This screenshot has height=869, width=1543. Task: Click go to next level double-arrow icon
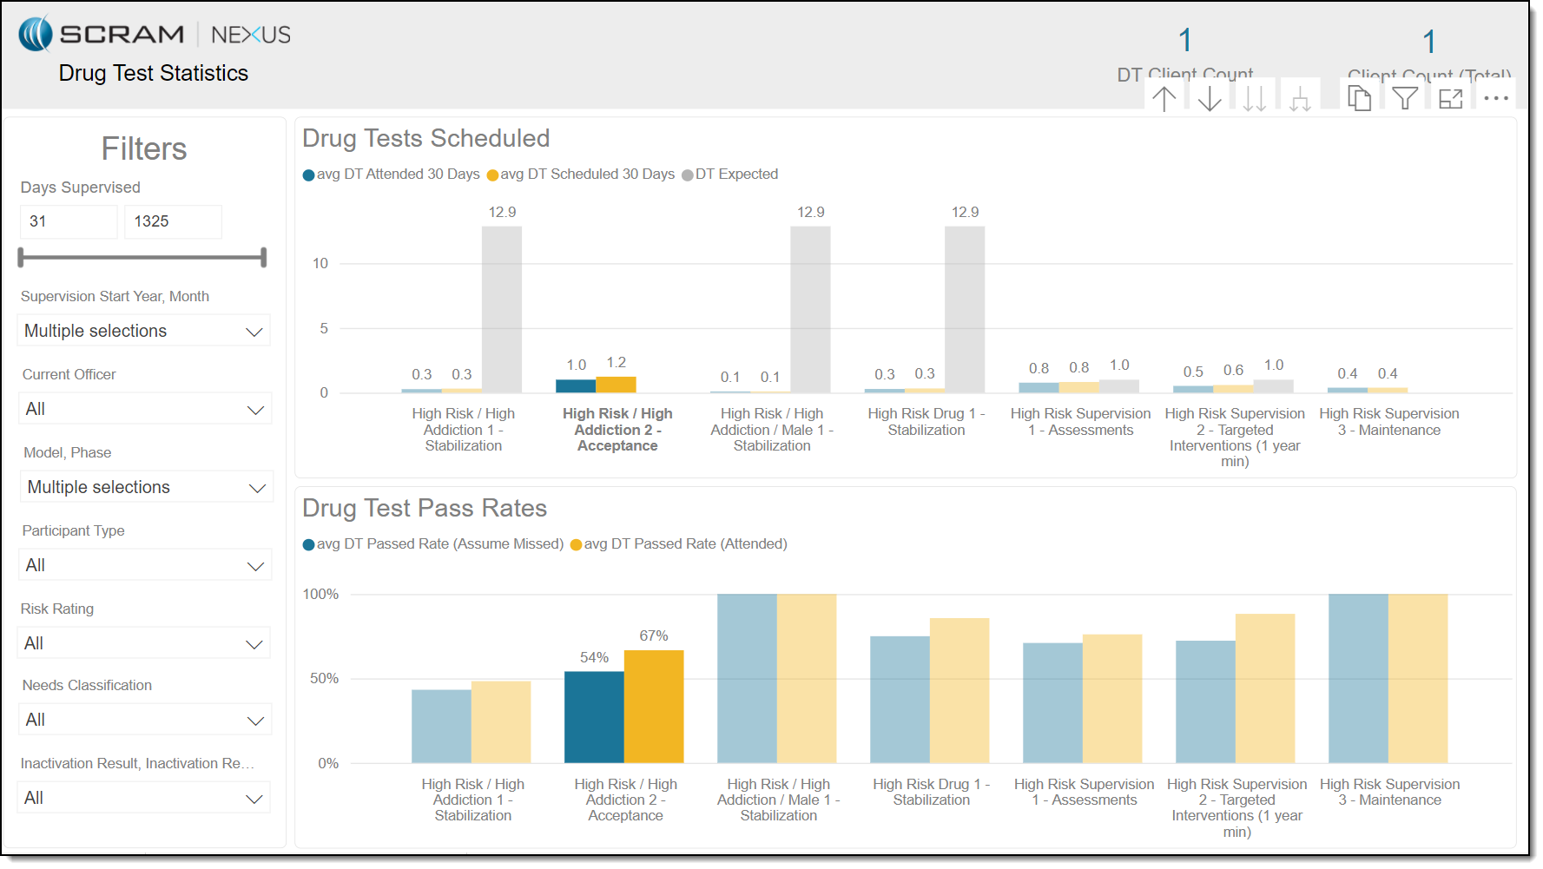pos(1255,99)
